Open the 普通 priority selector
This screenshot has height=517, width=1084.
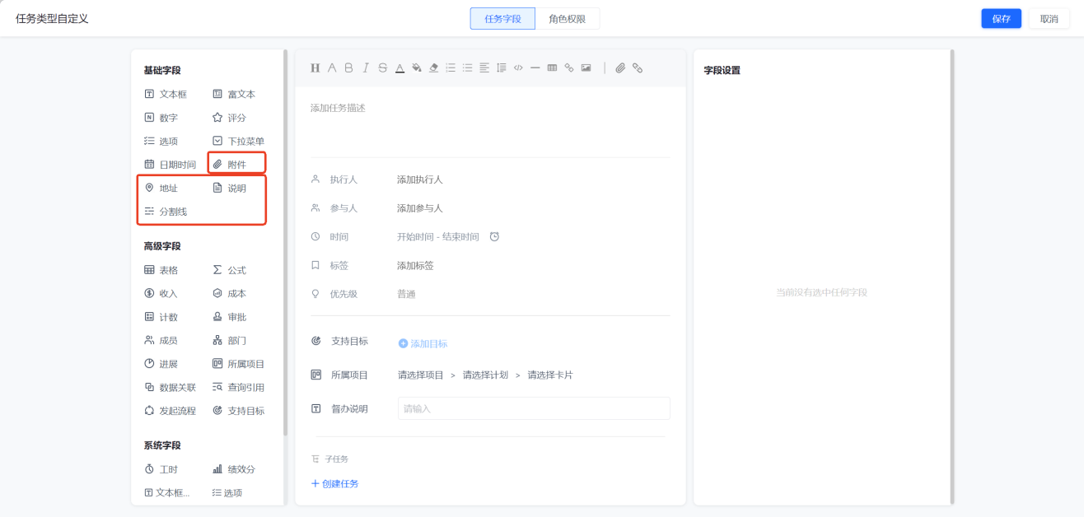(407, 294)
